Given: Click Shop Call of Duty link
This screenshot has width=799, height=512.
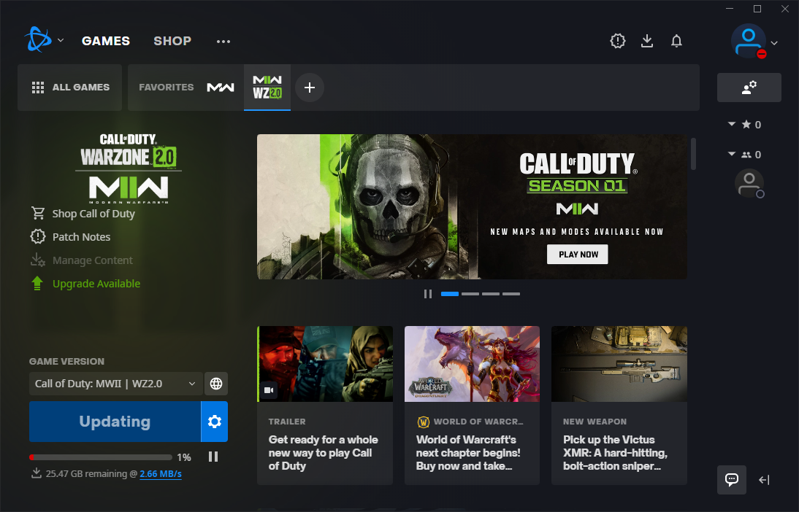Looking at the screenshot, I should tap(93, 214).
